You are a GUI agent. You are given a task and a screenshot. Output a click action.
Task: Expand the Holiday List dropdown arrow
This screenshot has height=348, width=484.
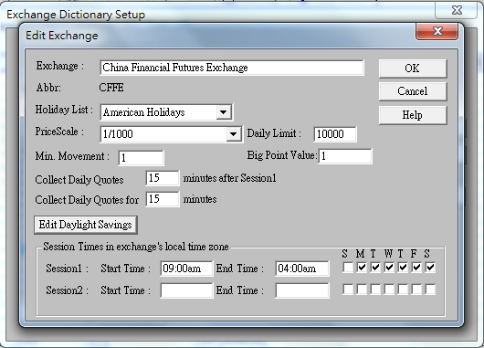223,112
